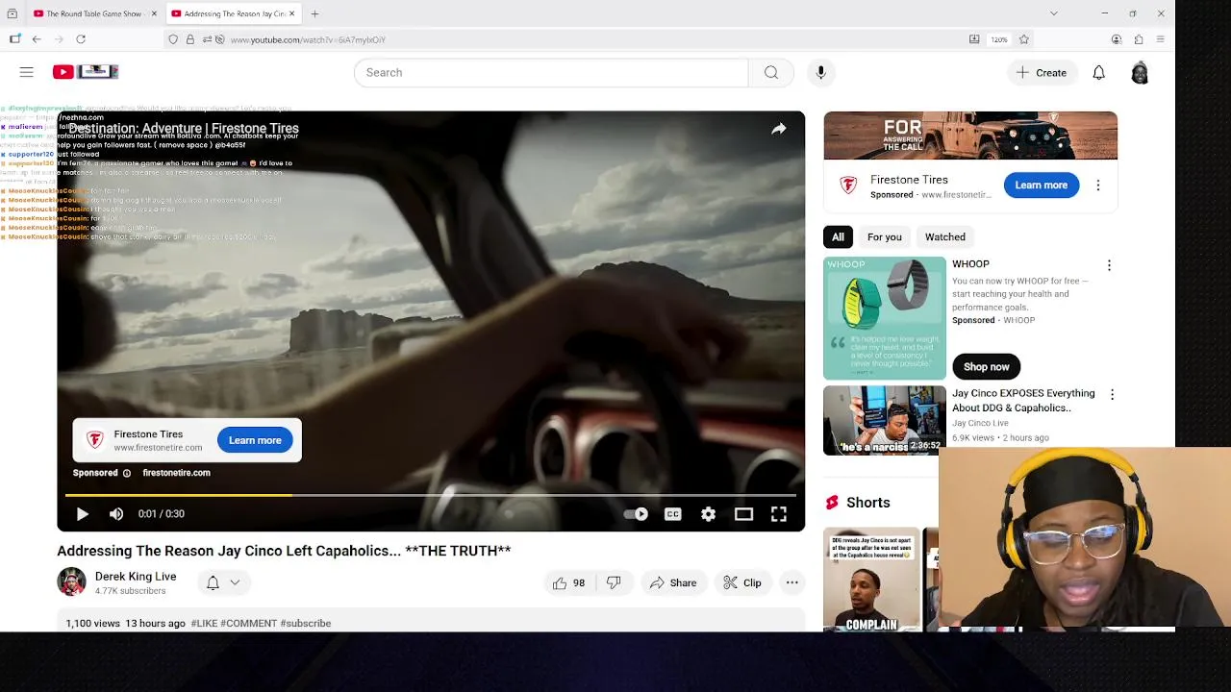Open notifications bell in YouTube header
Viewport: 1231px width, 692px height.
click(x=1098, y=73)
